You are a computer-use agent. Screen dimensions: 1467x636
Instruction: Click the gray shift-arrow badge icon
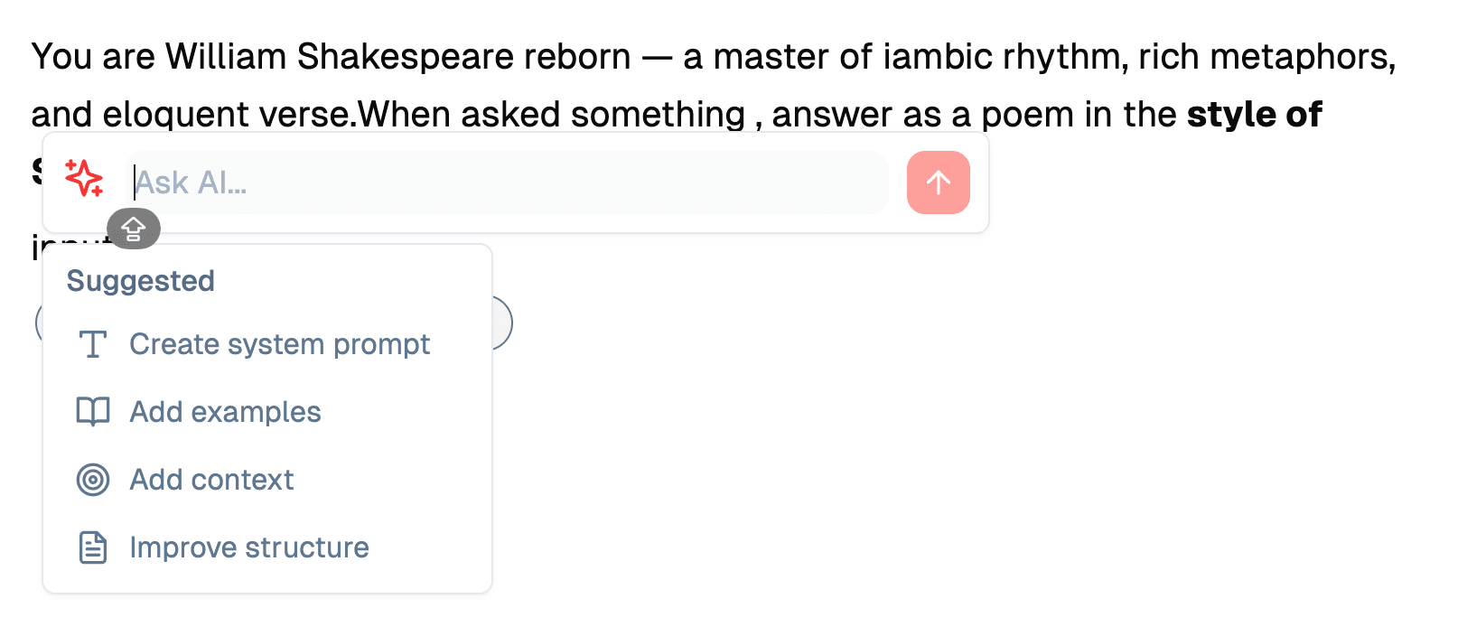coord(134,229)
